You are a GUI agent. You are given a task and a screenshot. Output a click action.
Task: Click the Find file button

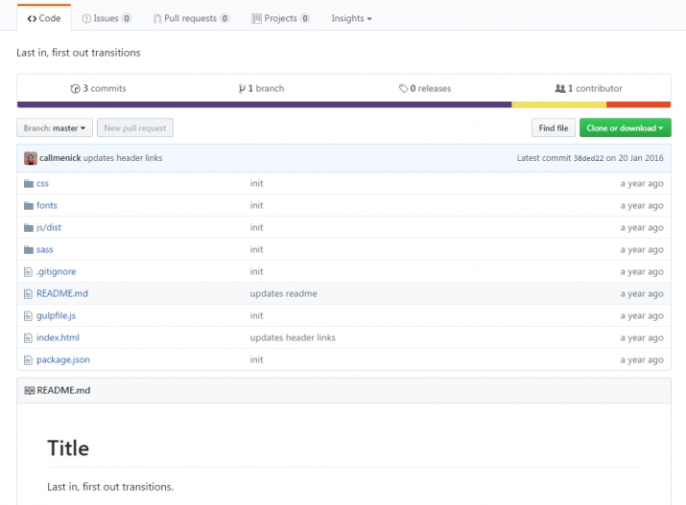pos(554,127)
